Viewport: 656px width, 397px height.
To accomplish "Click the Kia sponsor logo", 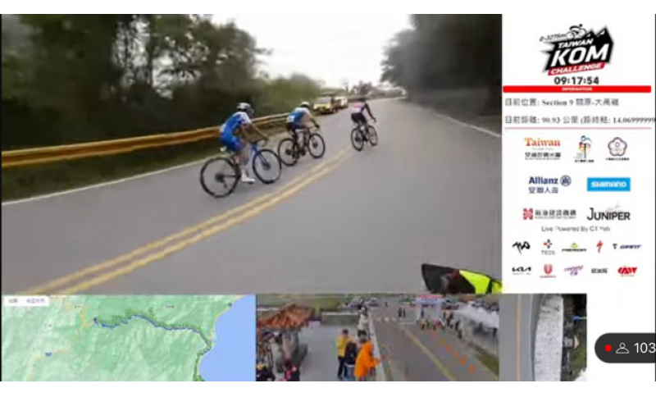I will tap(522, 271).
